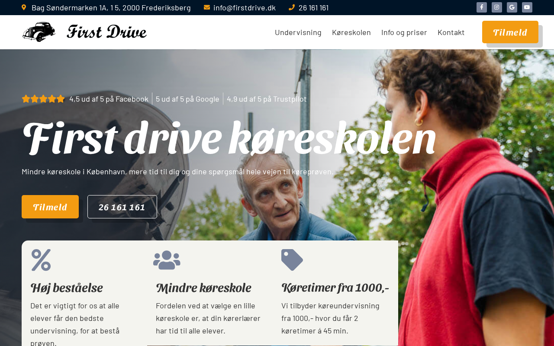Open the Instagram social icon
Viewport: 554px width, 346px height.
(497, 7)
